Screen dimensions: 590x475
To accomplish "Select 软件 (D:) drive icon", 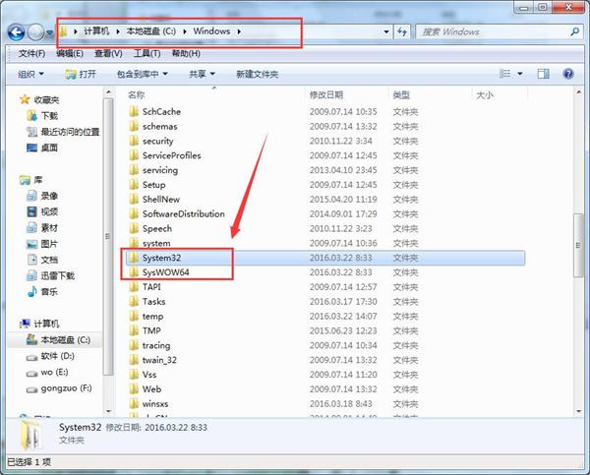I will click(x=30, y=354).
